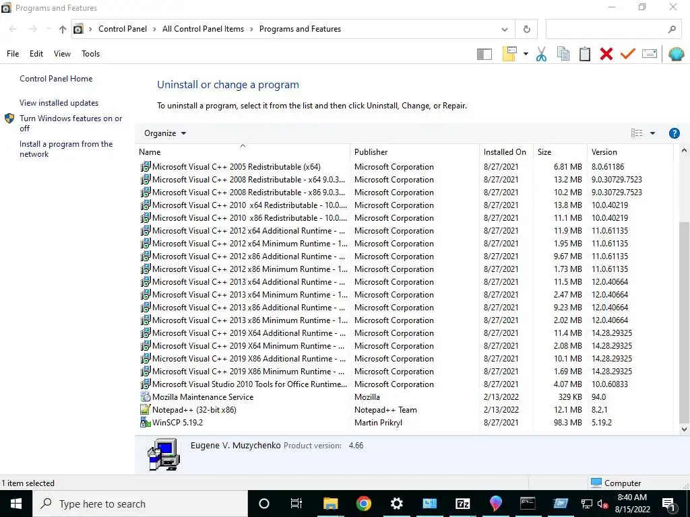Select Visual Studio 2010 Tools for Office Runtime

[x=405, y=384]
